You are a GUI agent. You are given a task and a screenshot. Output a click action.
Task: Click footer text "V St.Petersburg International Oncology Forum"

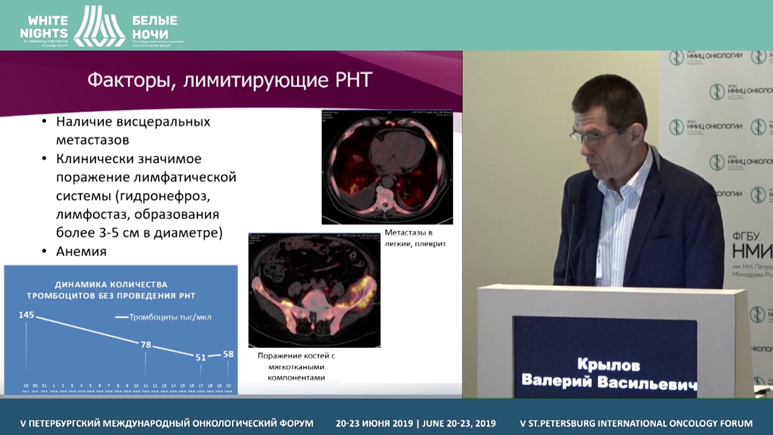[x=637, y=424]
